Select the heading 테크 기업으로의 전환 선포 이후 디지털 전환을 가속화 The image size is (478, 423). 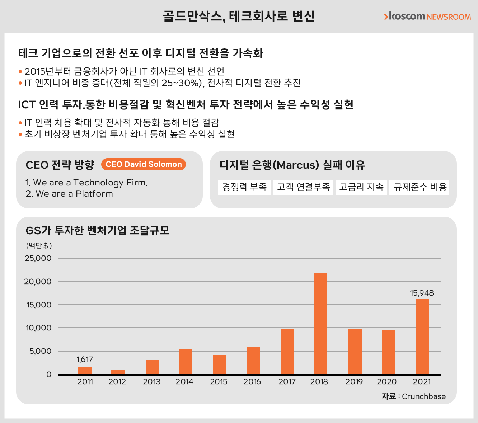point(141,53)
